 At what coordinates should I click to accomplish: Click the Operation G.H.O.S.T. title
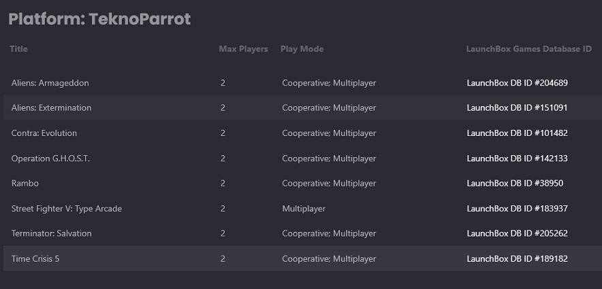tap(50, 158)
